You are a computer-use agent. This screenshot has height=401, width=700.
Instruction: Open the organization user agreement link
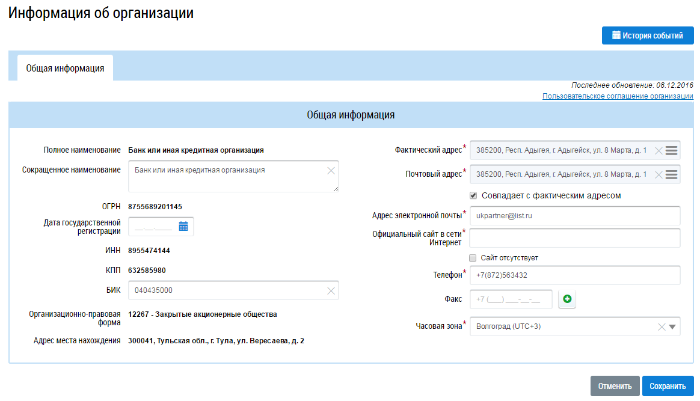(618, 96)
